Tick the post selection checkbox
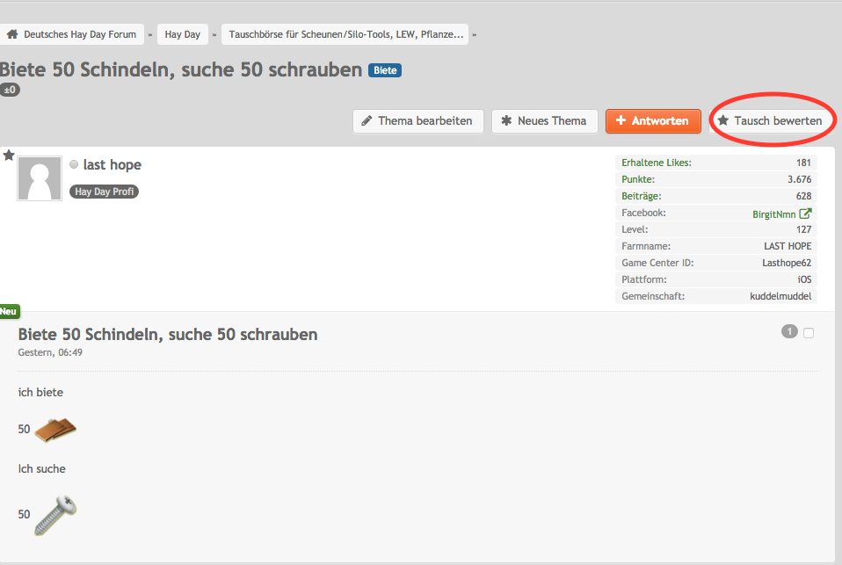 [x=809, y=333]
